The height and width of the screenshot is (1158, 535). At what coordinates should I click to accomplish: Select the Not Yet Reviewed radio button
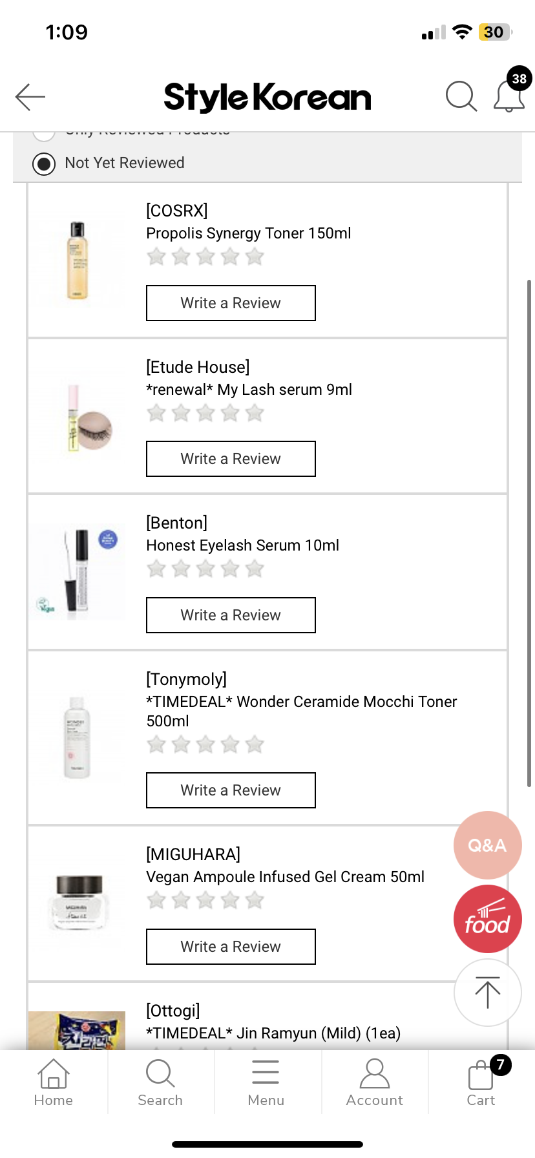tap(44, 163)
